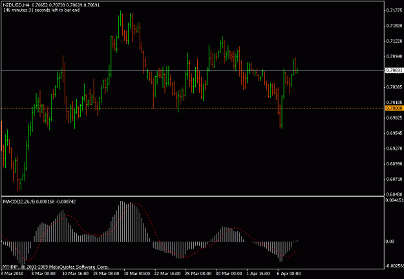Click the '18 Mar 00:00' time label
404x279 pixels.
[x=137, y=274]
